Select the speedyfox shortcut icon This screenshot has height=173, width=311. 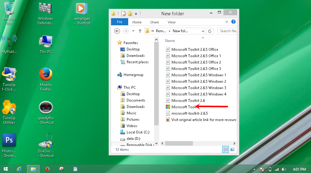[x=45, y=112]
